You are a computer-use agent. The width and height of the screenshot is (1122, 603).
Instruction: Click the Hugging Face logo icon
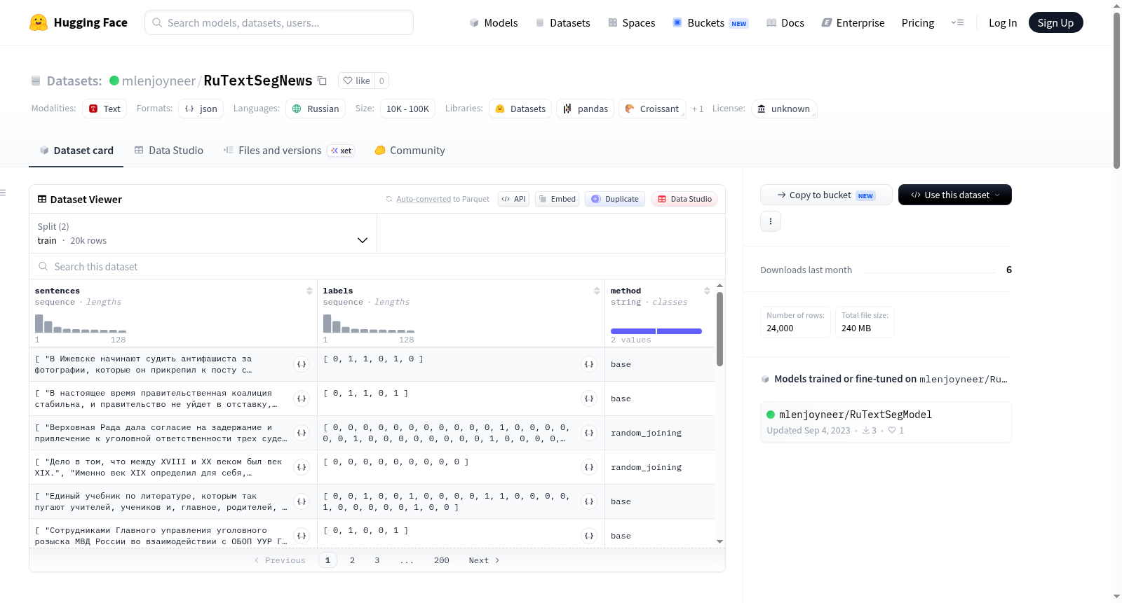tap(39, 22)
